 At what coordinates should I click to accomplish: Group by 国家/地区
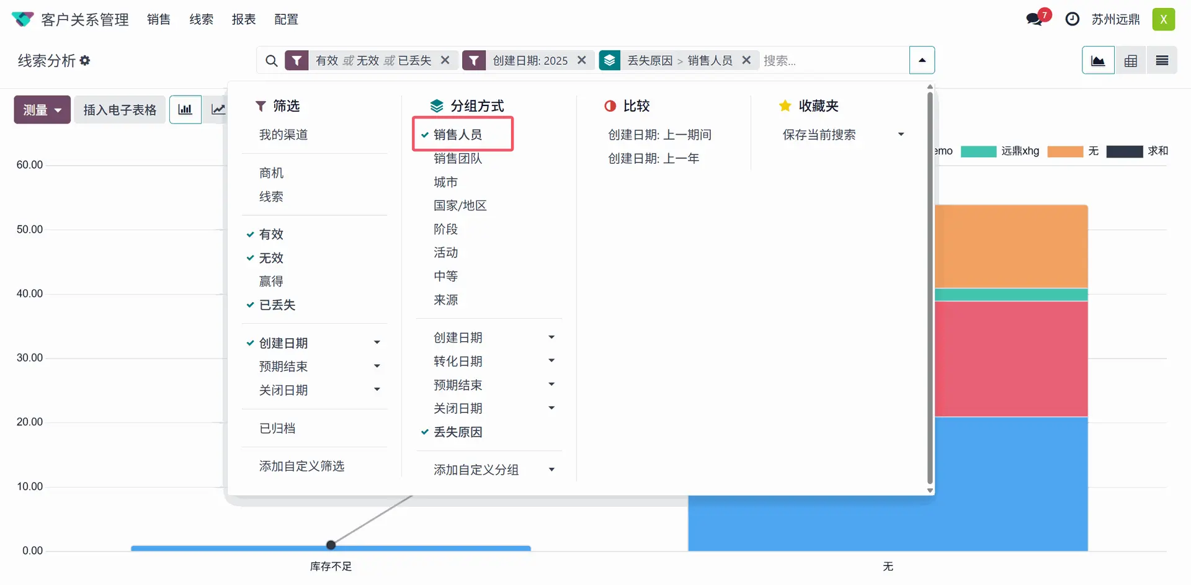click(460, 205)
